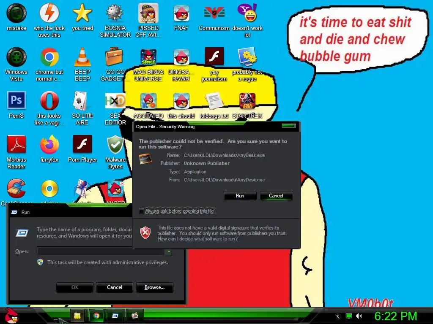Click the furryfox Firefox icon
The width and height of the screenshot is (433, 324).
click(49, 144)
